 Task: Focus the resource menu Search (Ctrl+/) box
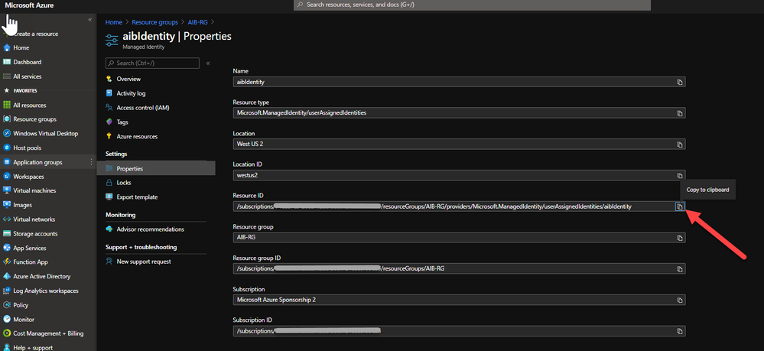152,63
